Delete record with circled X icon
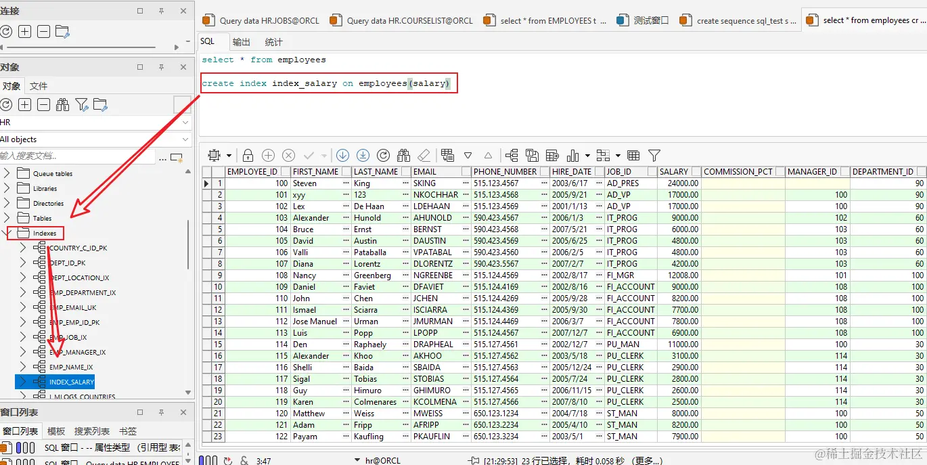Screen dimensions: 927x465 pos(288,155)
